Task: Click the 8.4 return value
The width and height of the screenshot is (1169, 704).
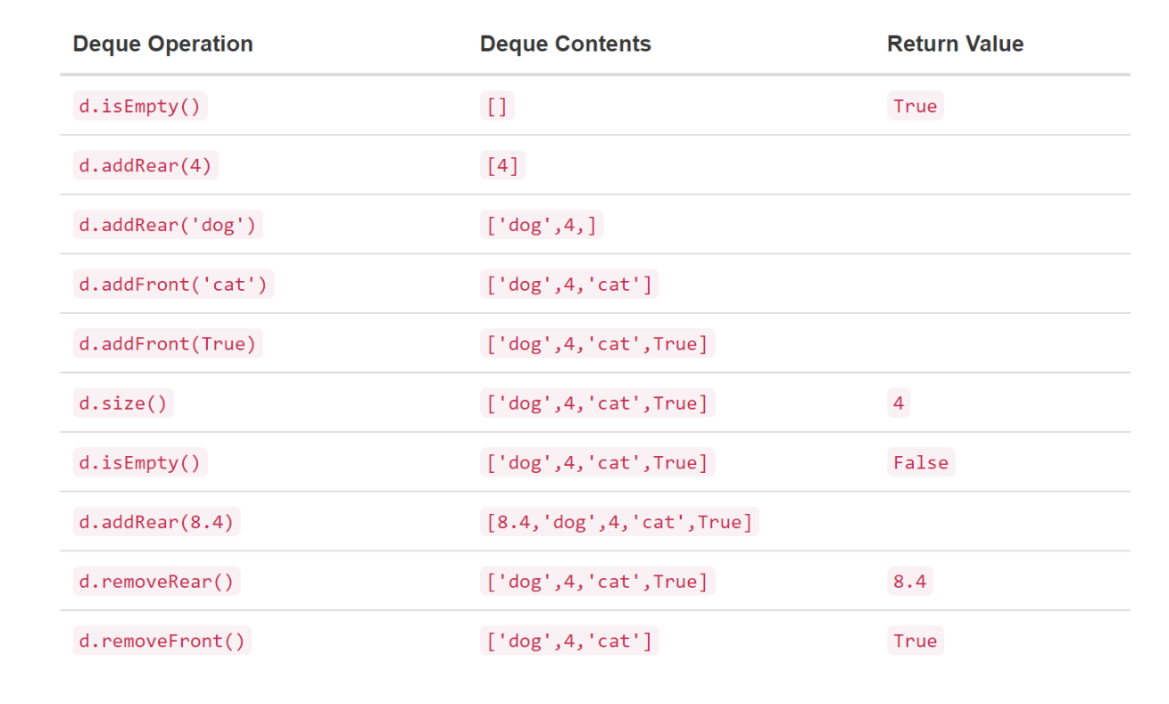Action: (x=910, y=582)
